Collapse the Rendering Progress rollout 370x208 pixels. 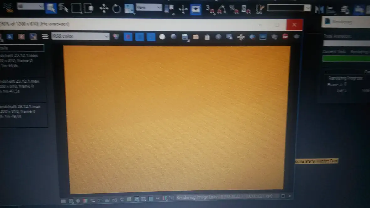[x=326, y=72]
